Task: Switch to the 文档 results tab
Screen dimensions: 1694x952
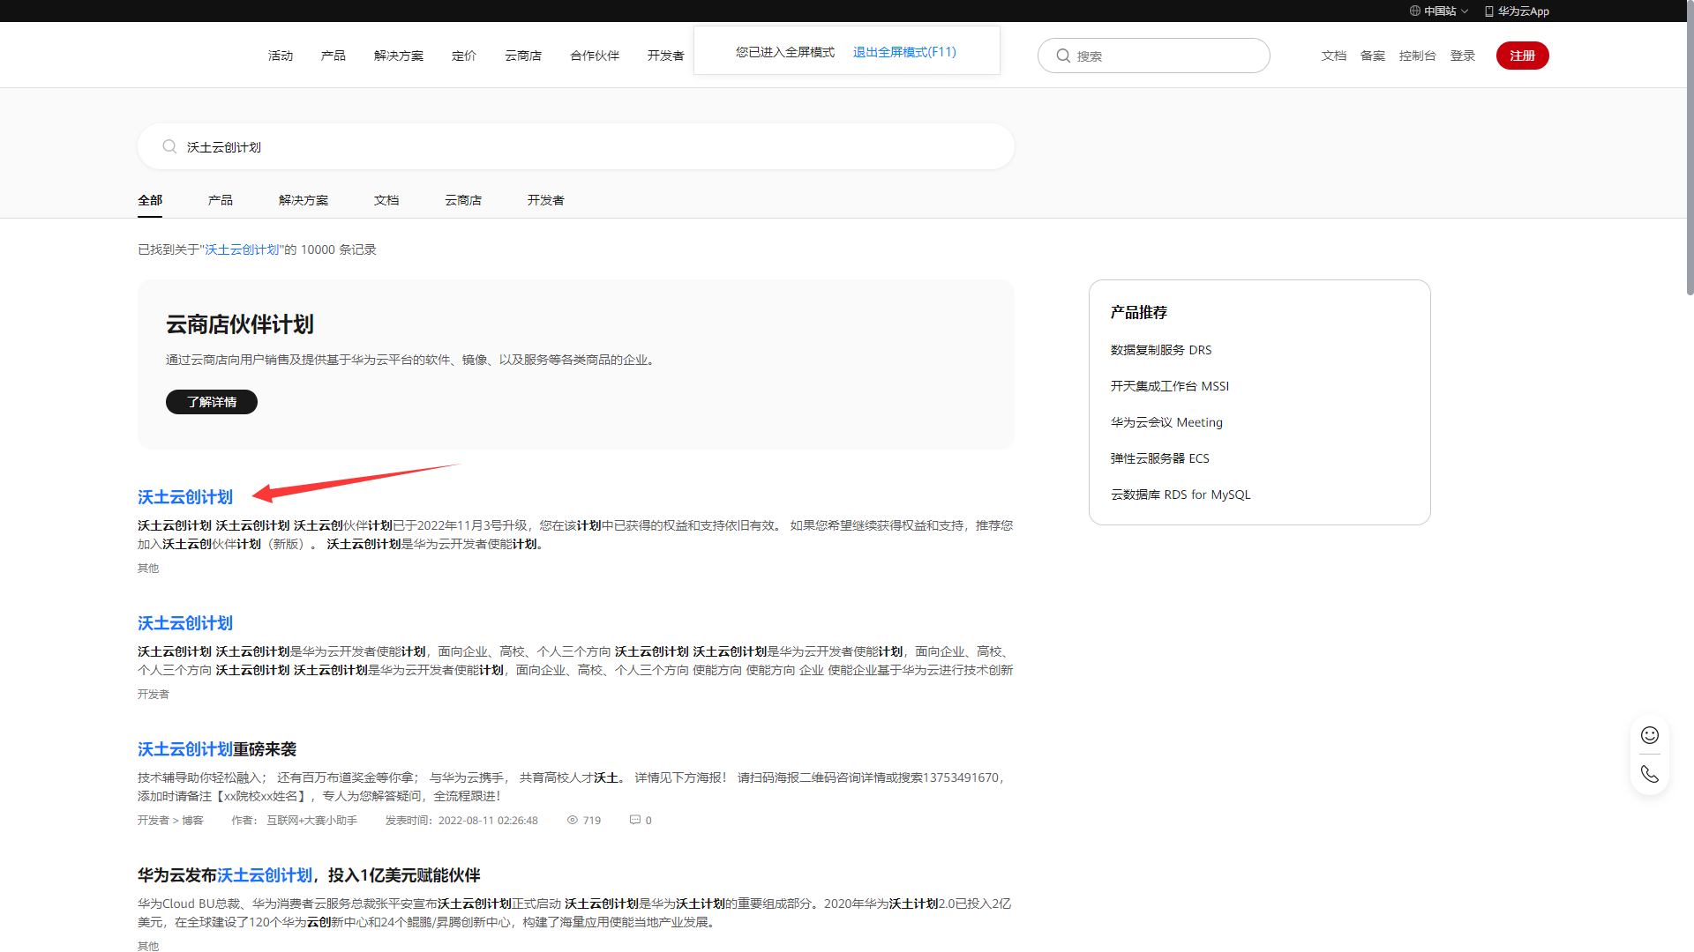Action: [x=386, y=200]
